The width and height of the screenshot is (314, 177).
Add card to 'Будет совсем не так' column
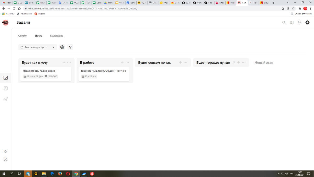(x=180, y=62)
